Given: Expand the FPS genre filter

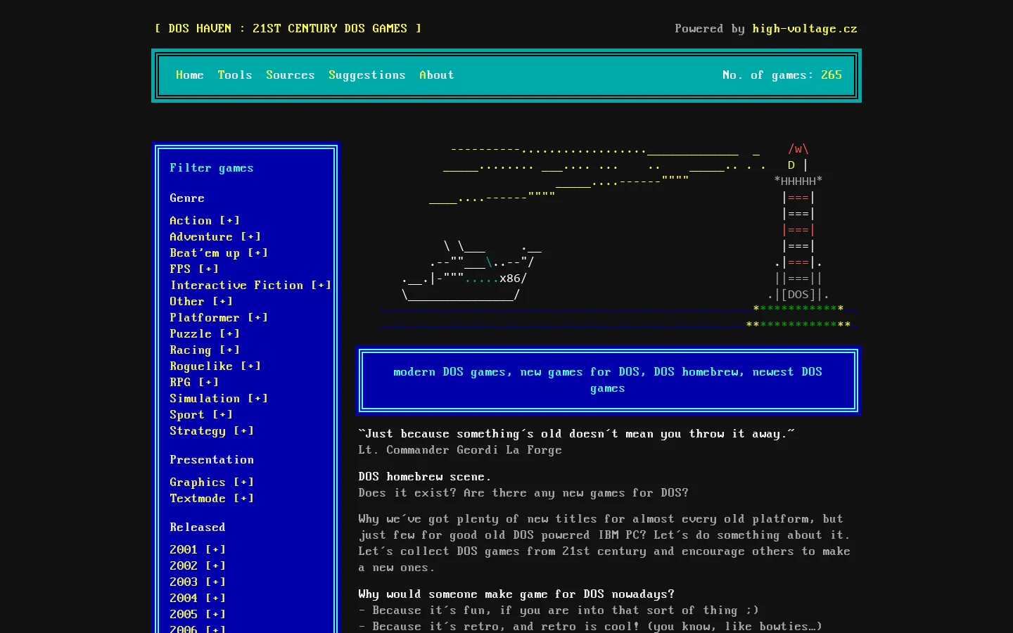Looking at the screenshot, I should pos(193,269).
